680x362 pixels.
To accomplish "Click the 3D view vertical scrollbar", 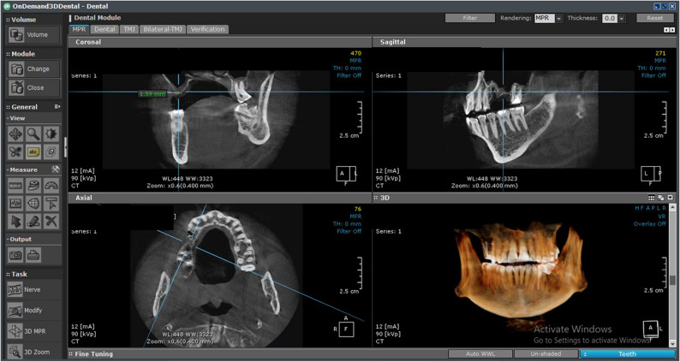I will point(672,280).
